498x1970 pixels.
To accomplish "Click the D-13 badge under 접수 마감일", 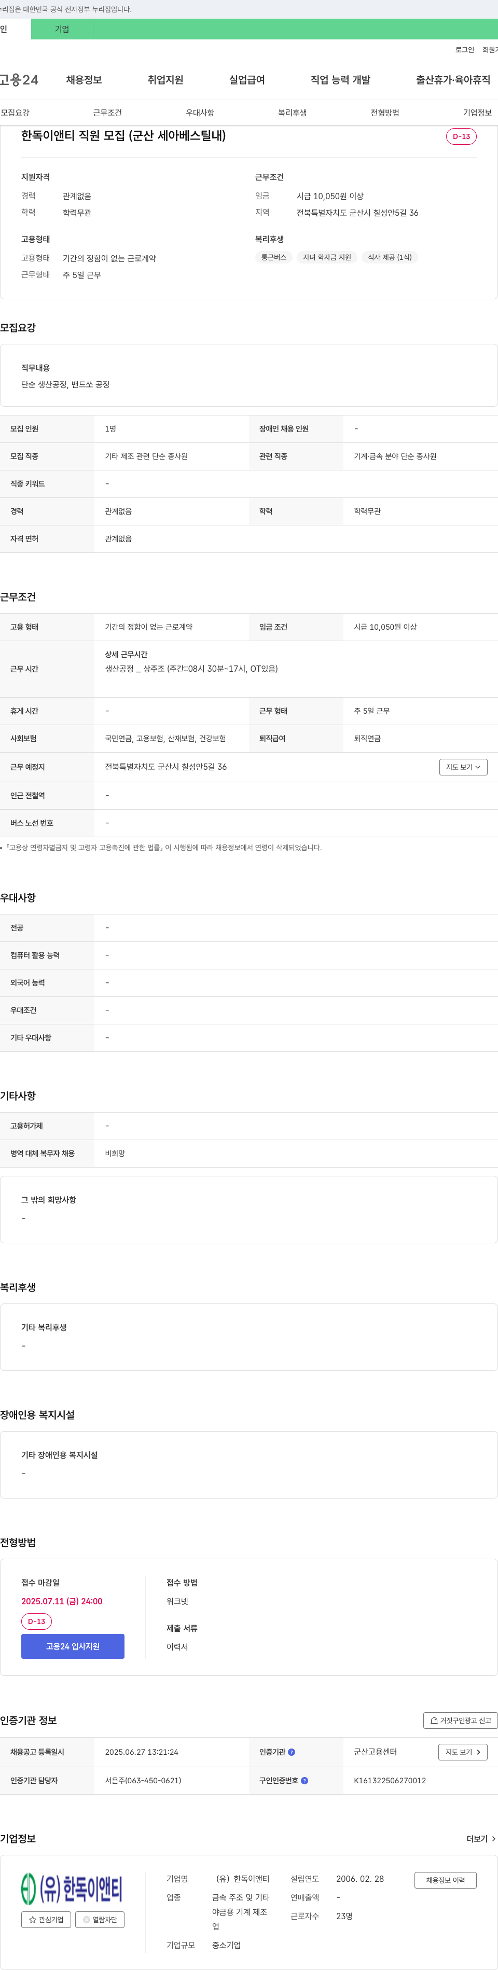I will [x=37, y=1621].
